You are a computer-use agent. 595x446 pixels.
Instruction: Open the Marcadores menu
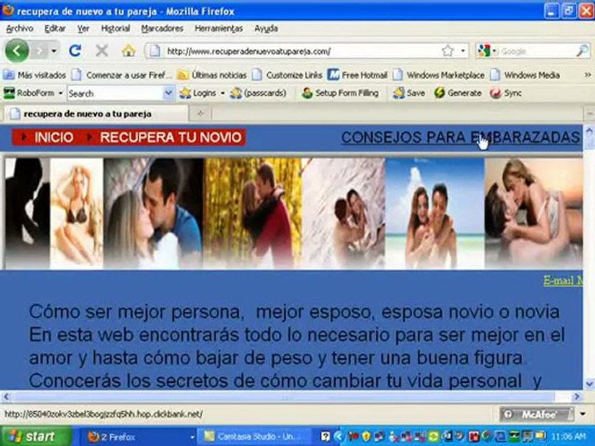pos(162,28)
